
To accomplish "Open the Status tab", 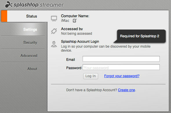I will 32,16.
